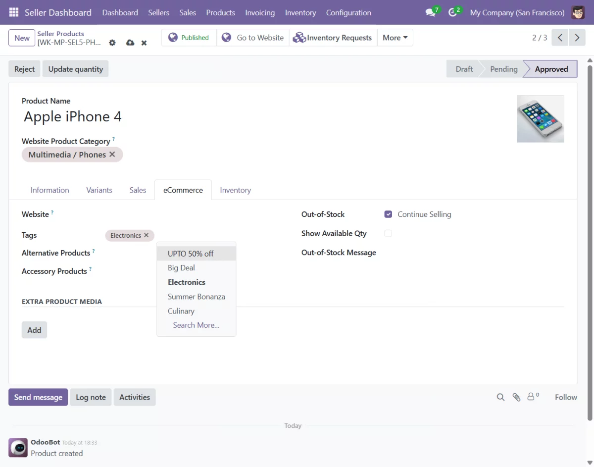Click Update quantity button
Viewport: 594px width, 467px height.
tap(76, 69)
